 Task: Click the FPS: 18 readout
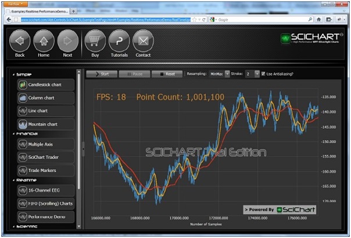(111, 97)
